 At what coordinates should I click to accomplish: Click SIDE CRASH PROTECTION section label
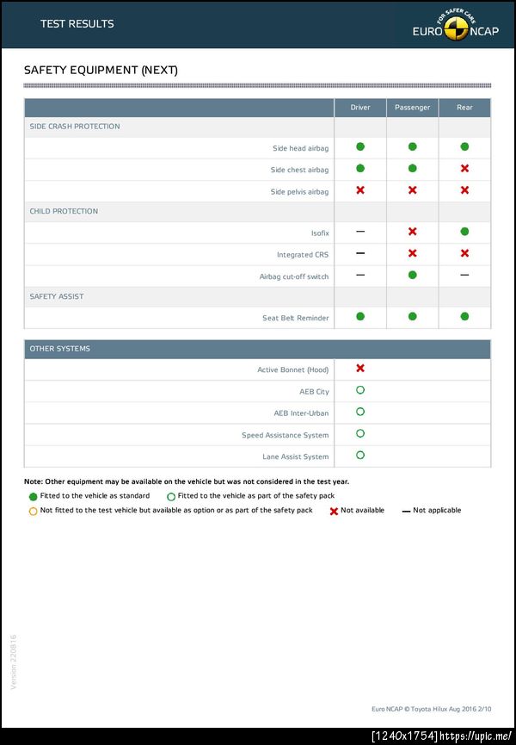click(x=75, y=127)
